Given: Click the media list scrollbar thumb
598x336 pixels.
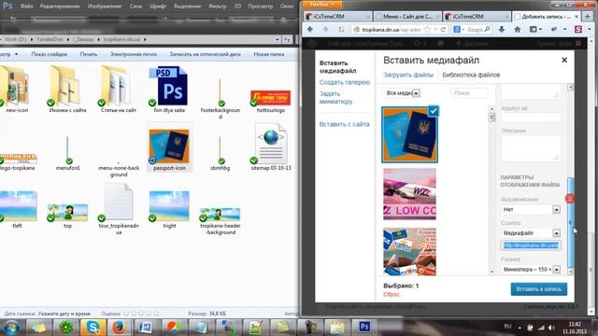Looking at the screenshot, I should point(491,118).
